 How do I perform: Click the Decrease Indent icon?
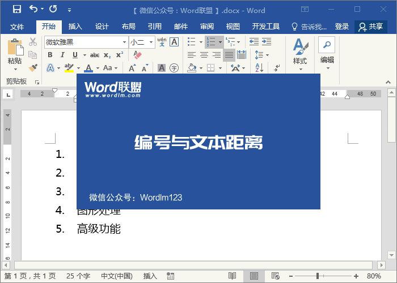254,42
